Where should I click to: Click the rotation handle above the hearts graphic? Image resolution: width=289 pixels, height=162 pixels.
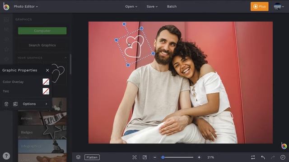click(124, 24)
